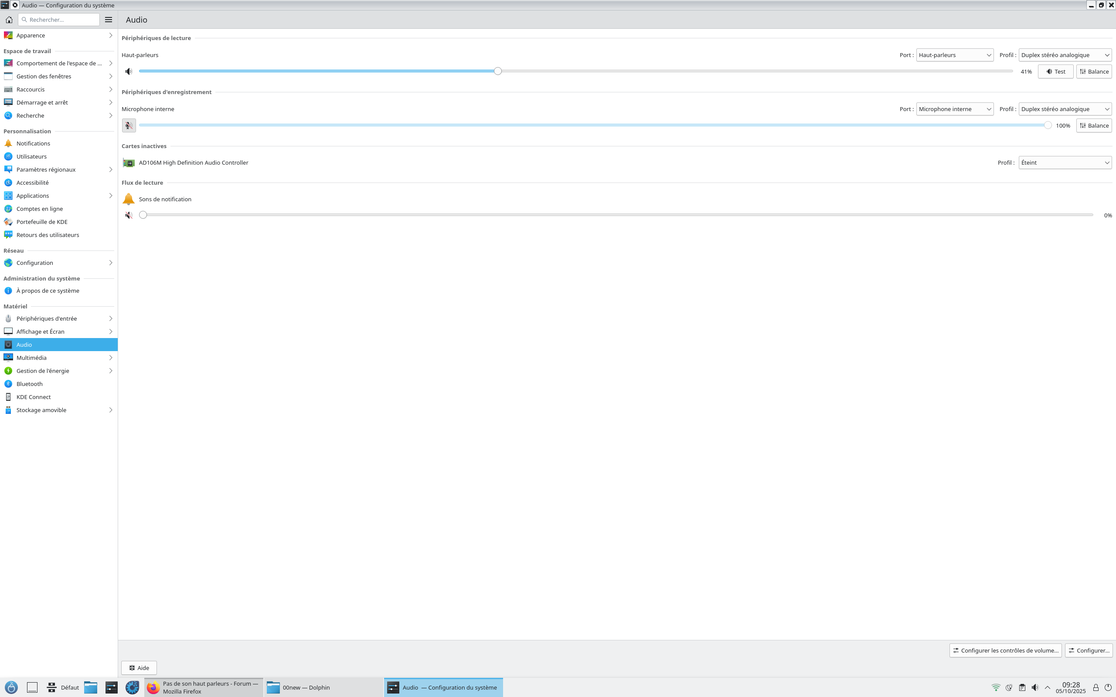The height and width of the screenshot is (697, 1116).
Task: Open KDE Connect settings page
Action: [x=33, y=397]
